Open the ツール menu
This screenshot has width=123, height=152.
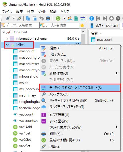coord(42,11)
